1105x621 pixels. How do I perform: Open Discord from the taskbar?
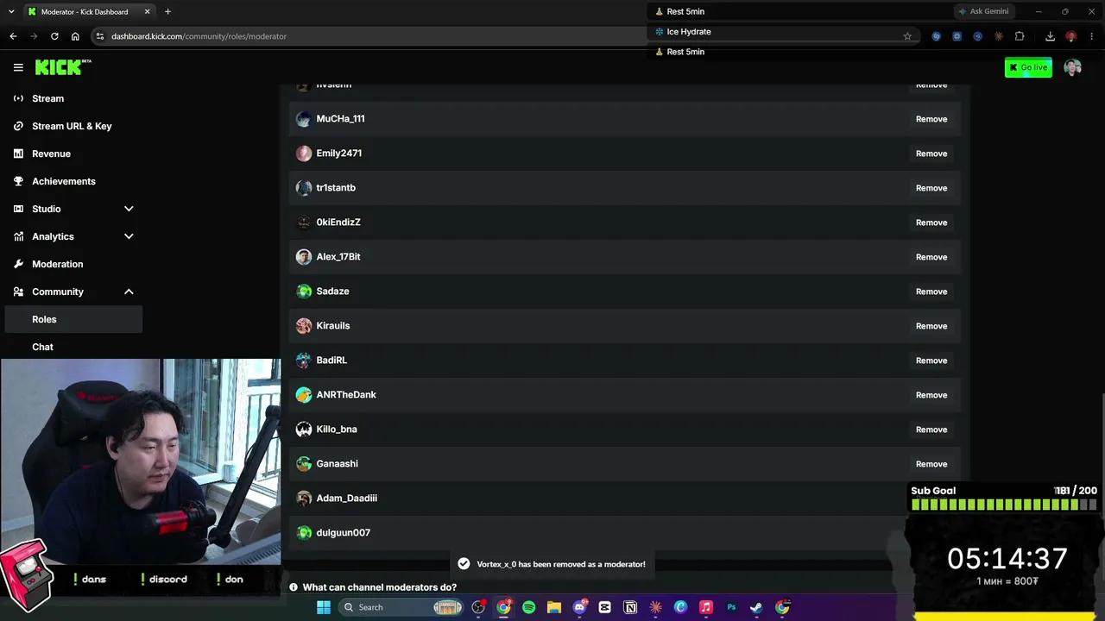tap(579, 607)
